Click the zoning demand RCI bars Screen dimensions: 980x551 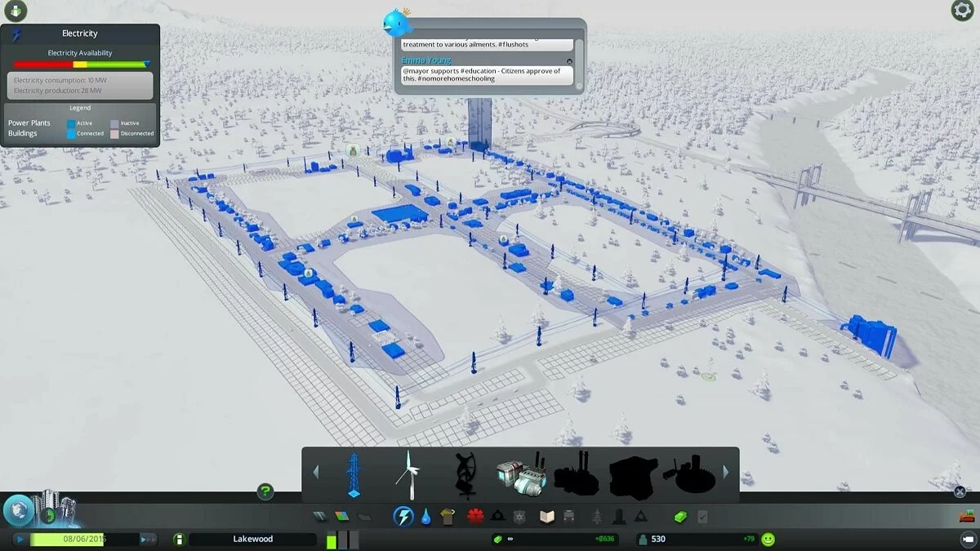tap(343, 539)
